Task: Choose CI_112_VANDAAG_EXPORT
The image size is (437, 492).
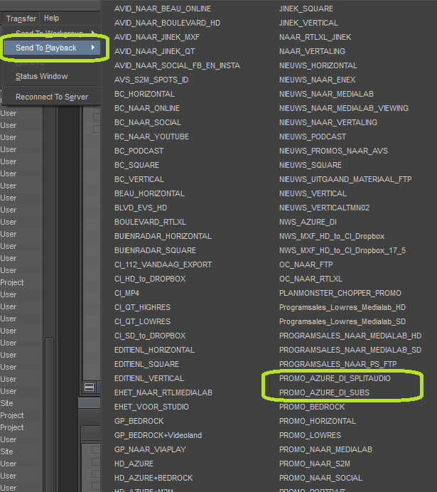Action: pyautogui.click(x=163, y=264)
